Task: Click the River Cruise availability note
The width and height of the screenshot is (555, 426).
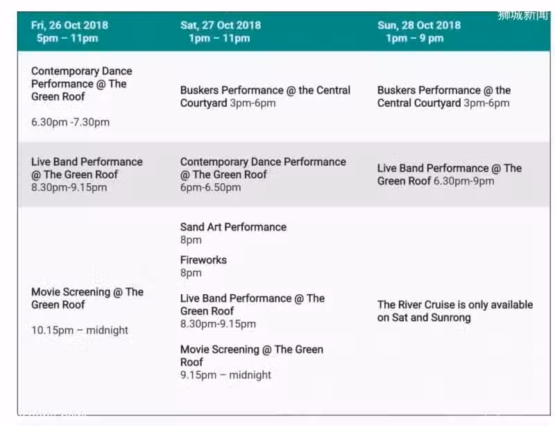Action: [x=455, y=311]
